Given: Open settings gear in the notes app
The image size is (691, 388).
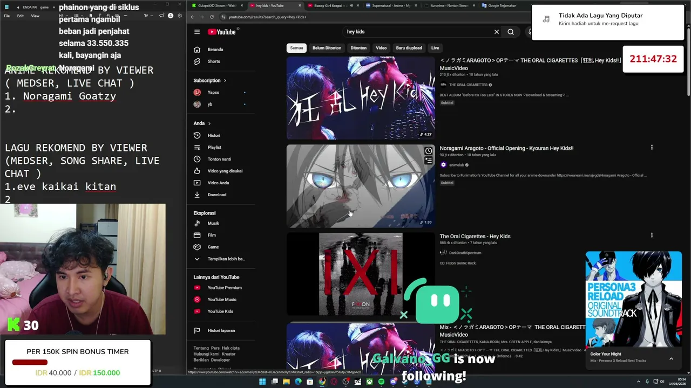Looking at the screenshot, I should click(x=180, y=16).
